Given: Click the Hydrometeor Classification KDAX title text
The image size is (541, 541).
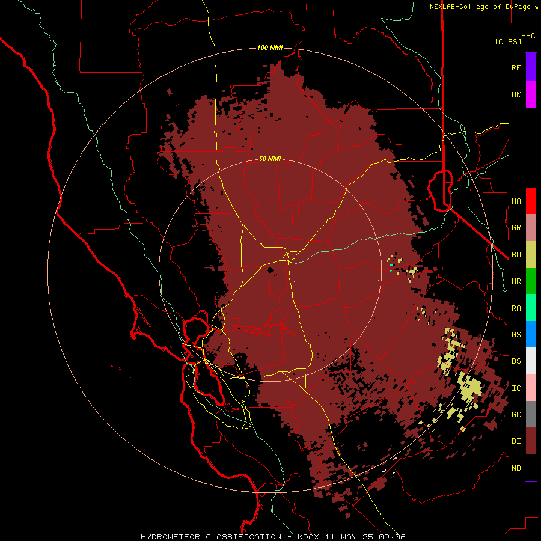Looking at the screenshot, I should click(x=273, y=537).
